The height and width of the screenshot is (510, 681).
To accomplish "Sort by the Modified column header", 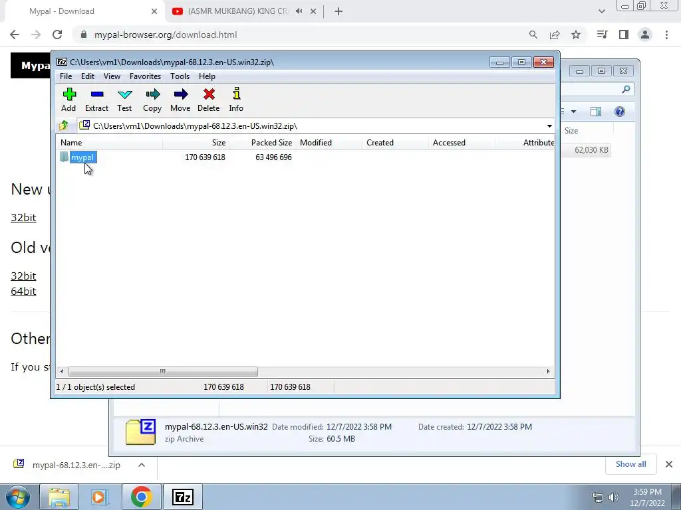I will coord(329,143).
